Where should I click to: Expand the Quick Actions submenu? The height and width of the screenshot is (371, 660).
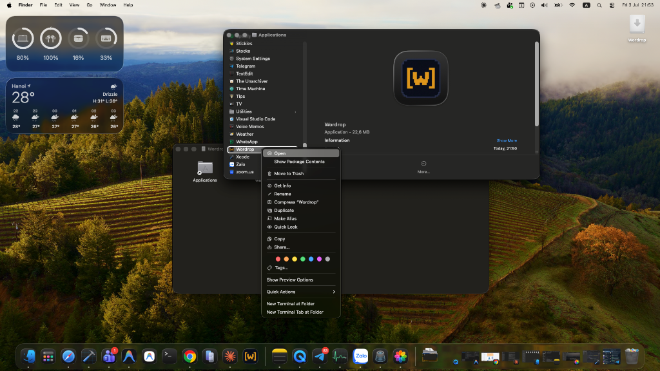(x=301, y=292)
